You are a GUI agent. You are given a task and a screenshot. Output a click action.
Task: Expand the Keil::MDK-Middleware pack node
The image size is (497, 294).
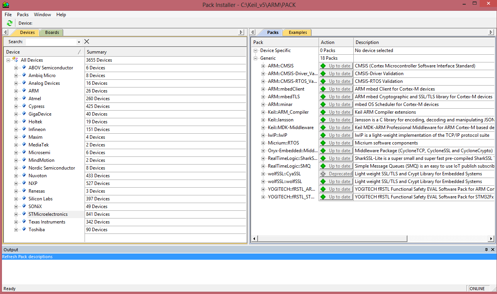point(263,128)
